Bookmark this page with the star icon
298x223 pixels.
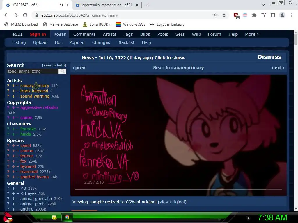point(224,15)
